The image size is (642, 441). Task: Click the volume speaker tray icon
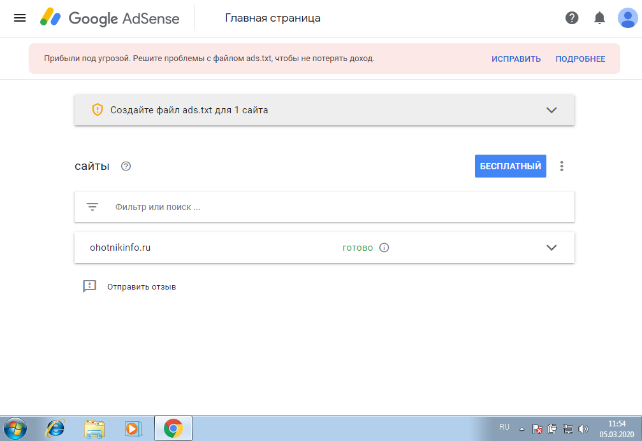pos(583,429)
